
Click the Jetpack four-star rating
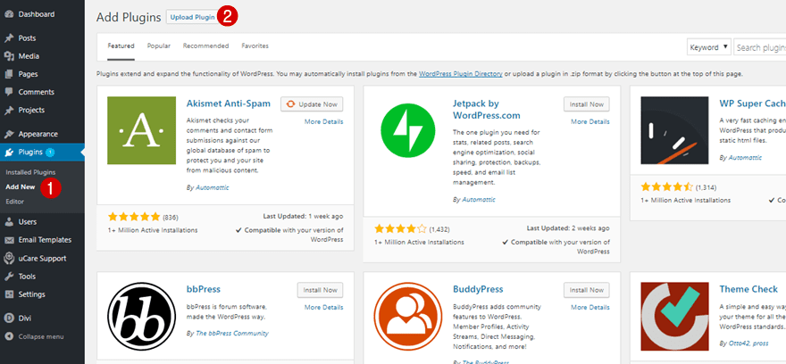tap(400, 229)
